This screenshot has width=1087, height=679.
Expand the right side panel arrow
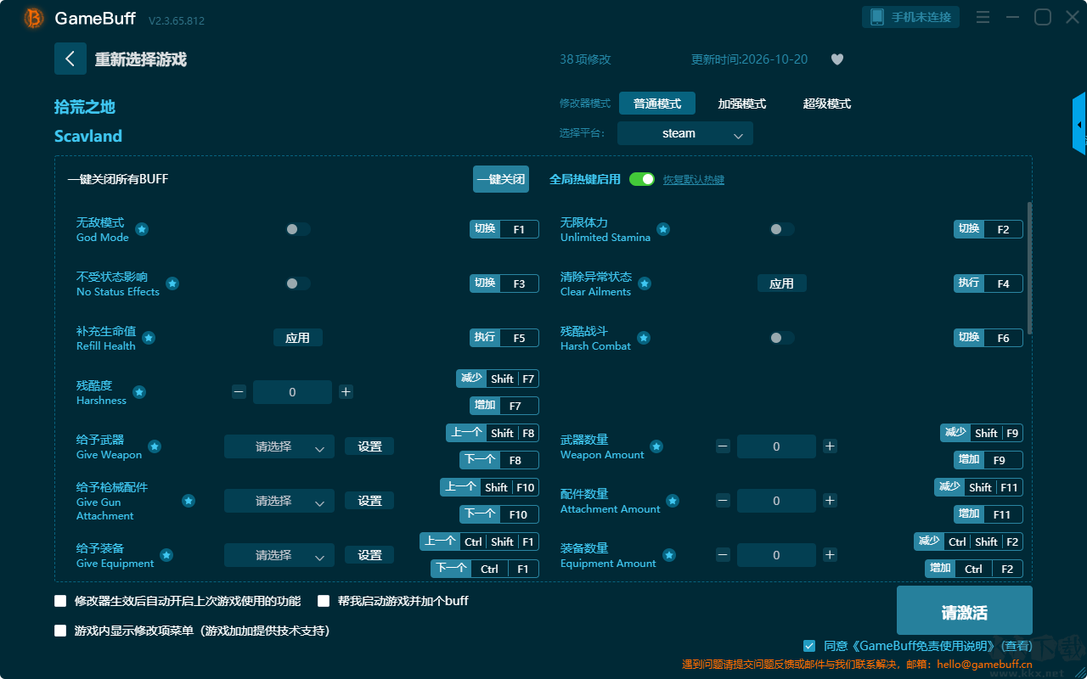1079,124
